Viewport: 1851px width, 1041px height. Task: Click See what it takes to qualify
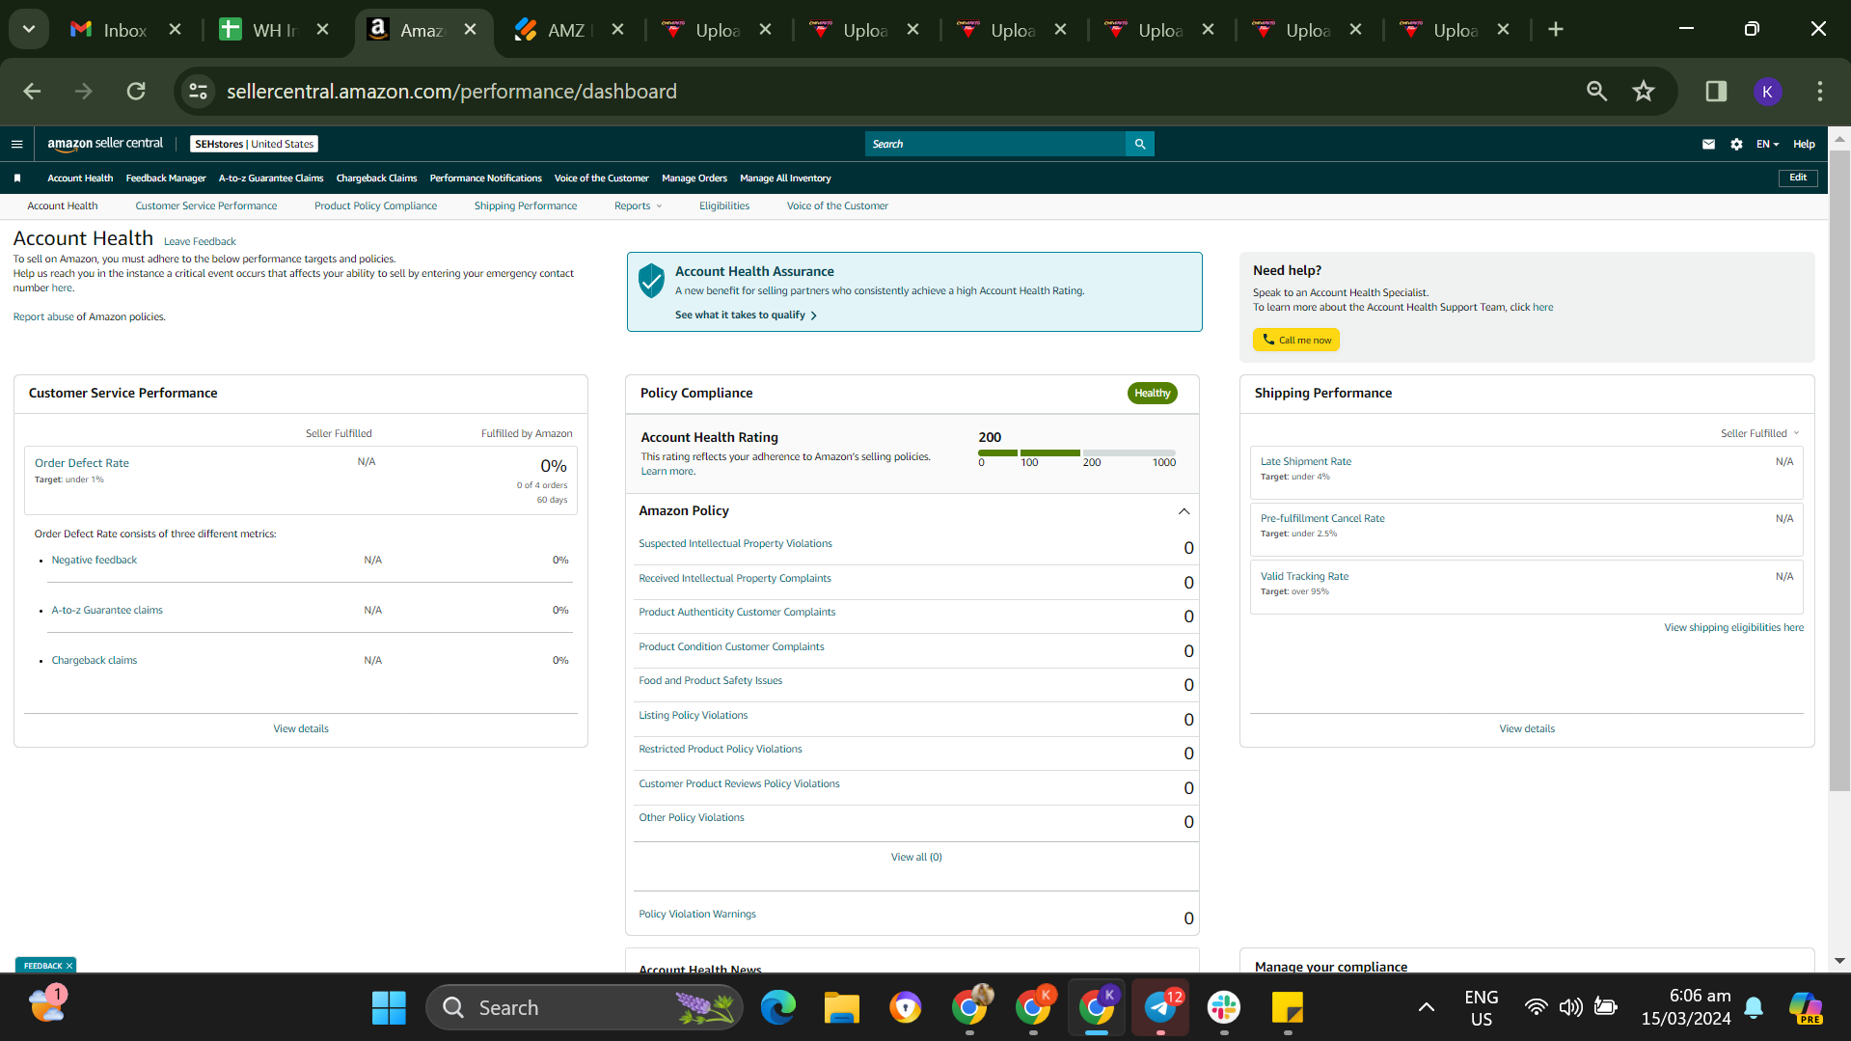point(746,315)
